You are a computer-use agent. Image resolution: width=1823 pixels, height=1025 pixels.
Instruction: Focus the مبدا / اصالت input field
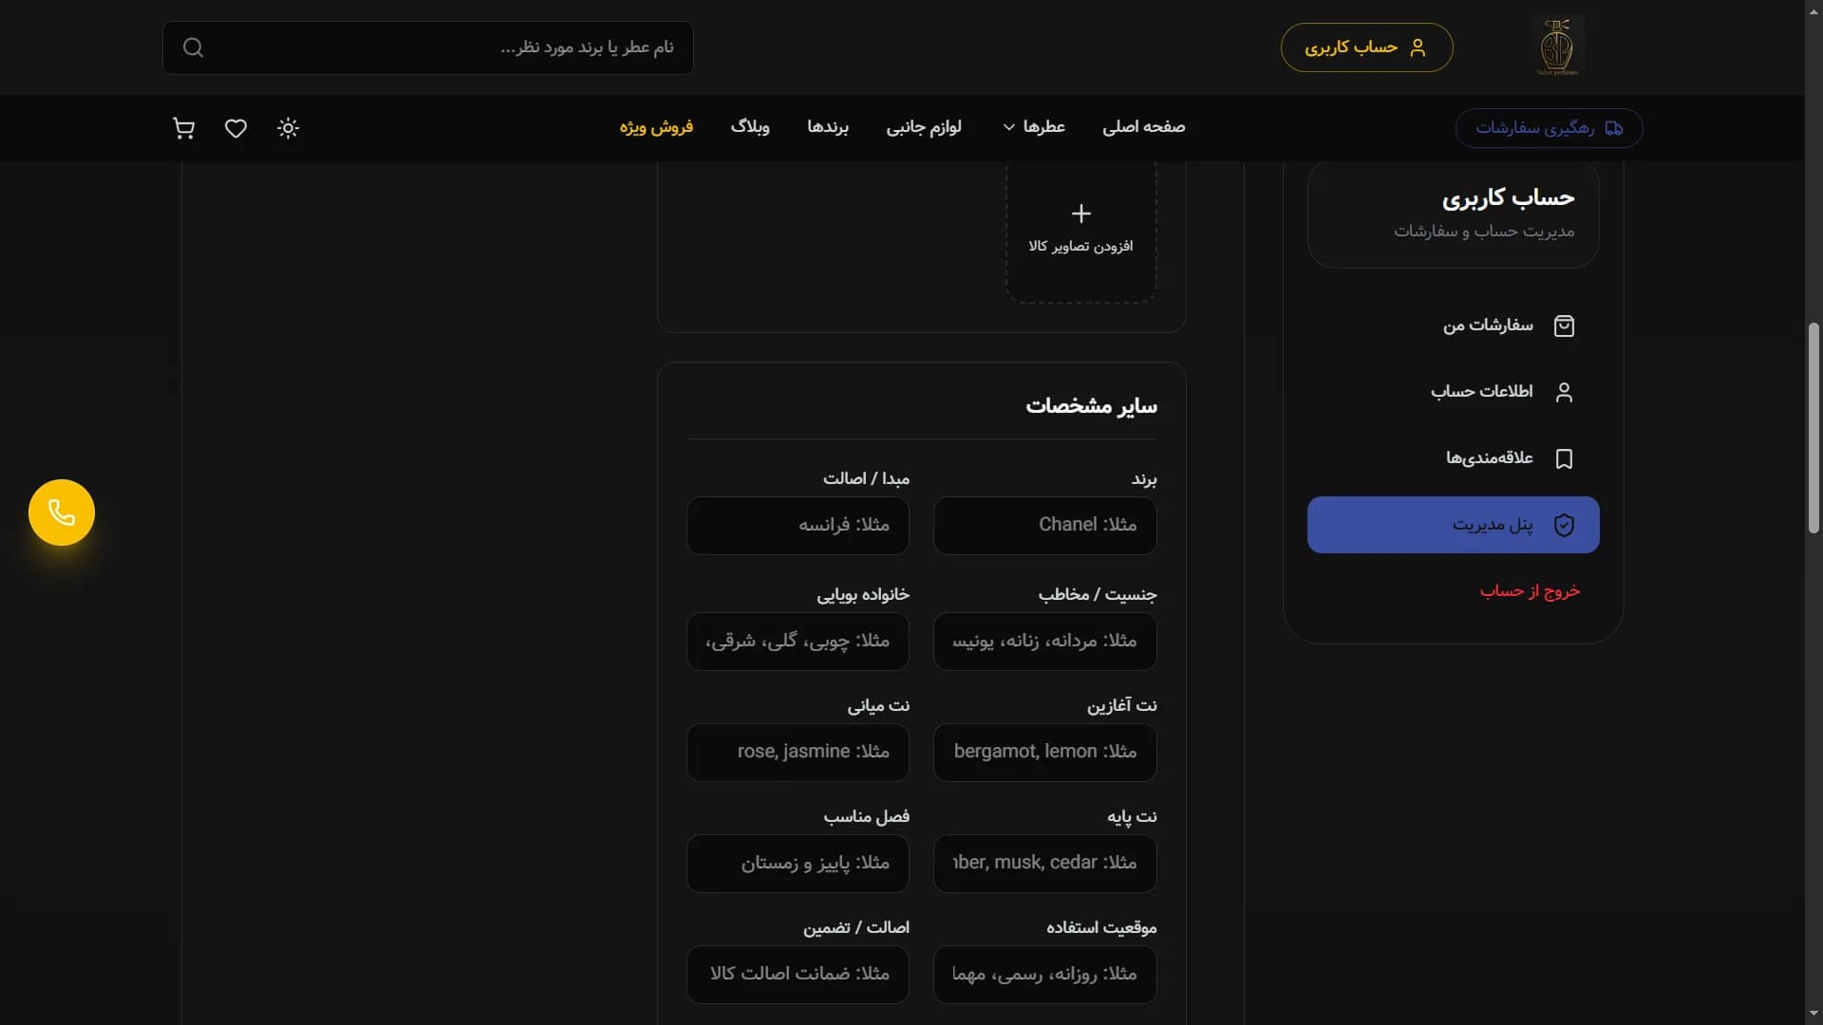(798, 526)
